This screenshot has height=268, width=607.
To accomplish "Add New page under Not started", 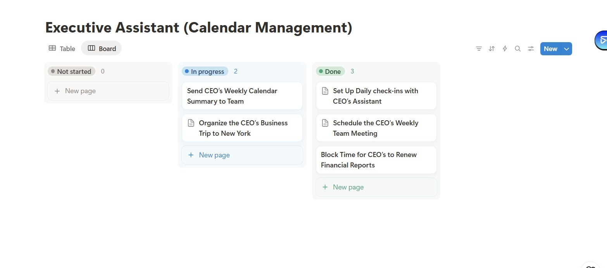I will [x=108, y=91].
